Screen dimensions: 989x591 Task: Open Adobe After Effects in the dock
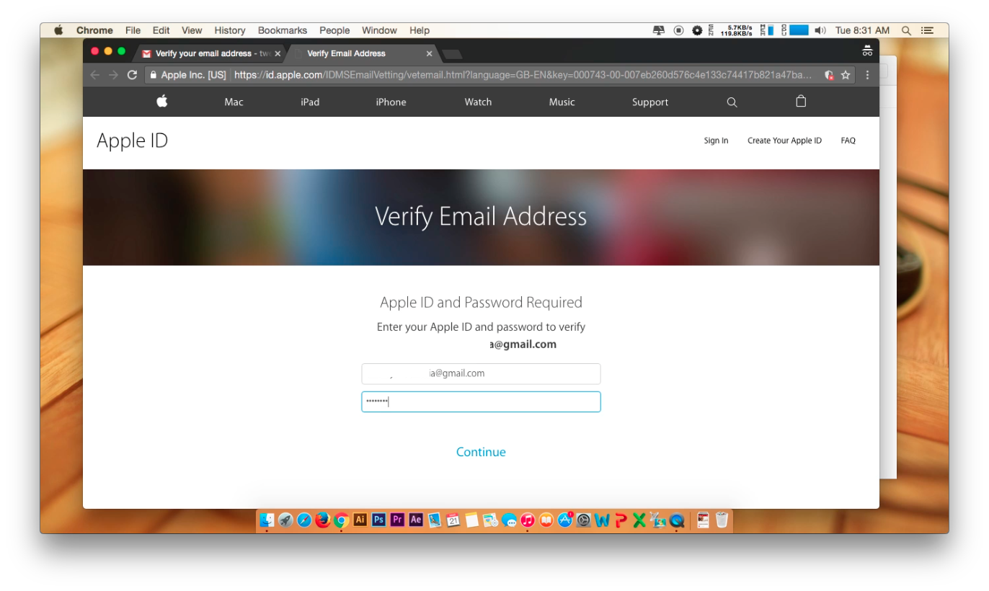tap(416, 520)
